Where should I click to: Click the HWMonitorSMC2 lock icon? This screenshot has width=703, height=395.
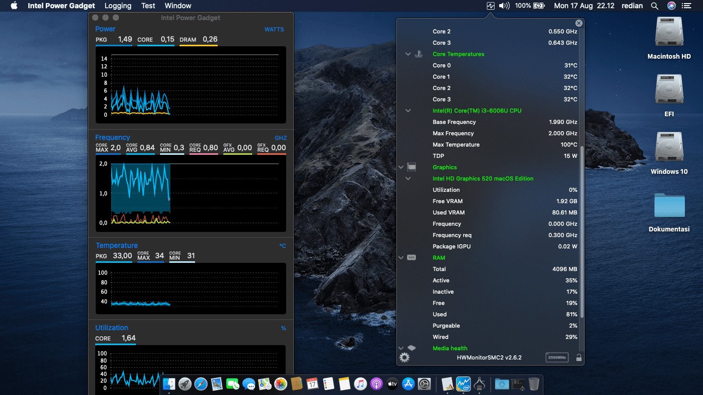(578, 357)
